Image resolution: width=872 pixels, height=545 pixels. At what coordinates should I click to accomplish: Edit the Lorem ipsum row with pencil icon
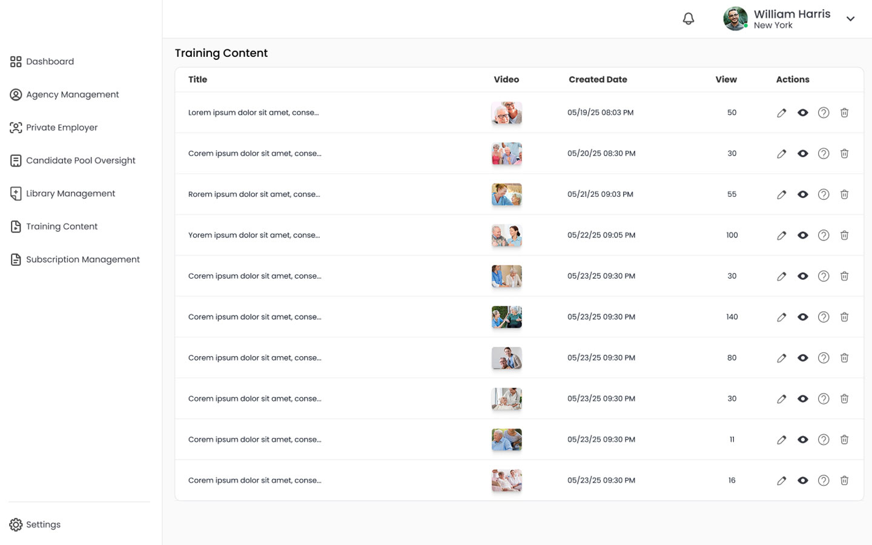tap(782, 113)
